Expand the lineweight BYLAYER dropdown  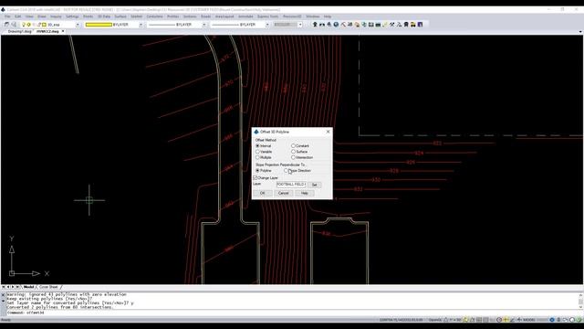[267, 25]
